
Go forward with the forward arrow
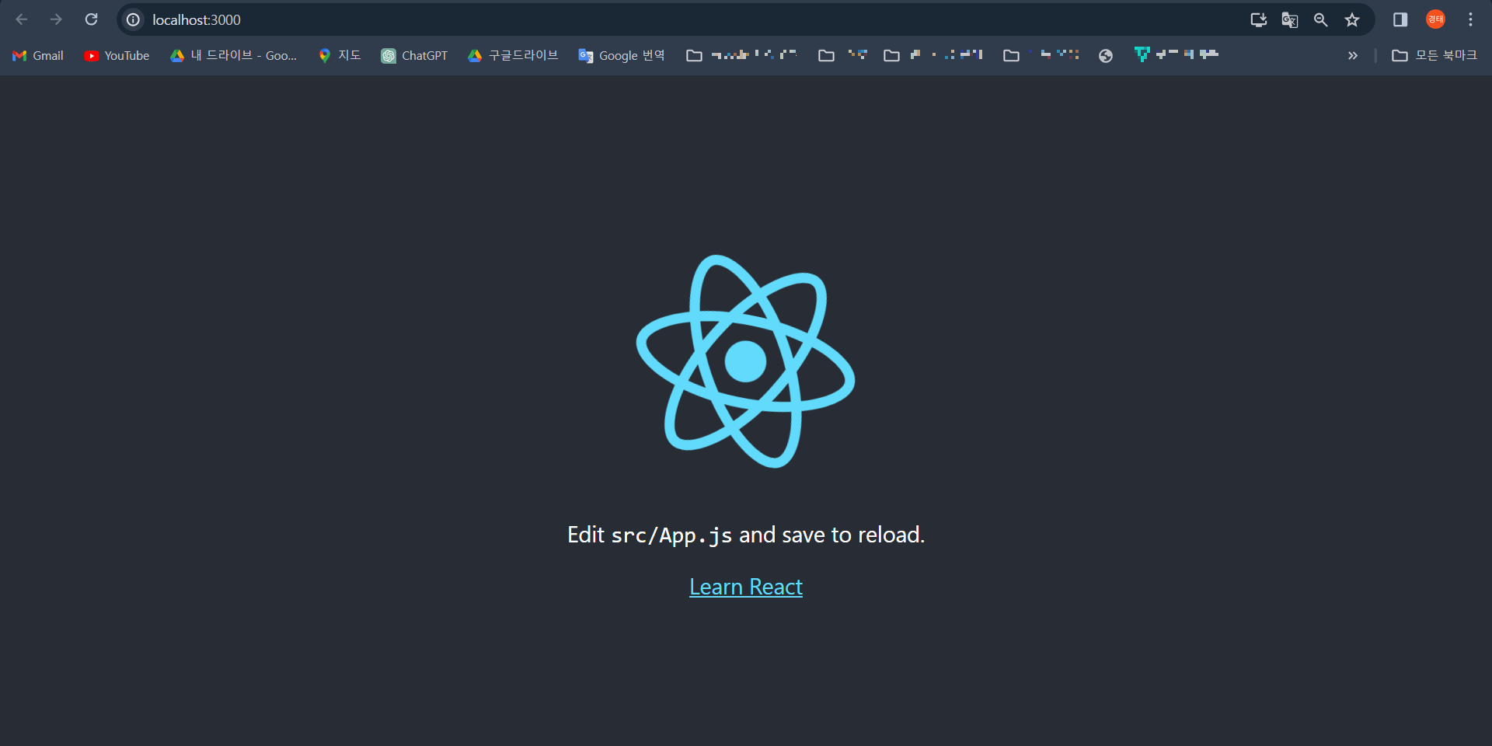[x=56, y=19]
